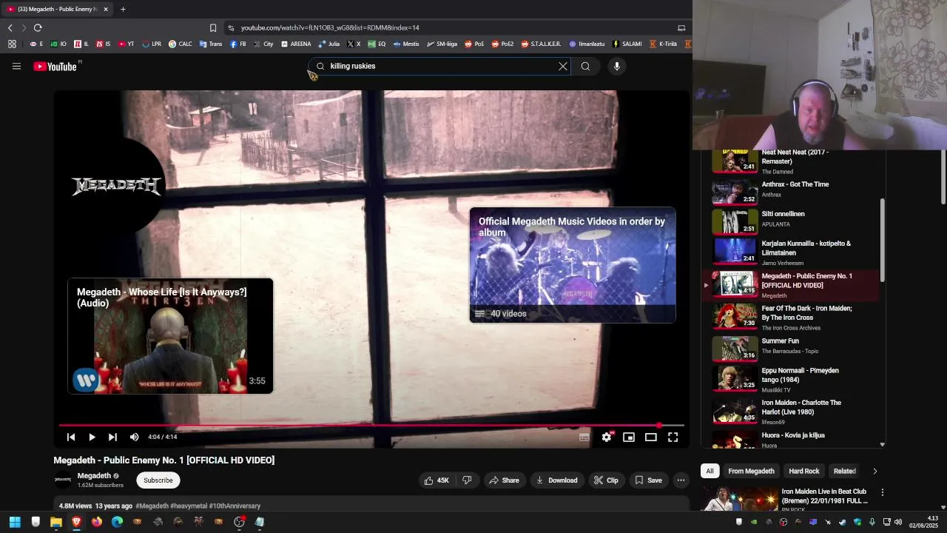
Task: Select the 'Related' chip
Action: point(844,471)
